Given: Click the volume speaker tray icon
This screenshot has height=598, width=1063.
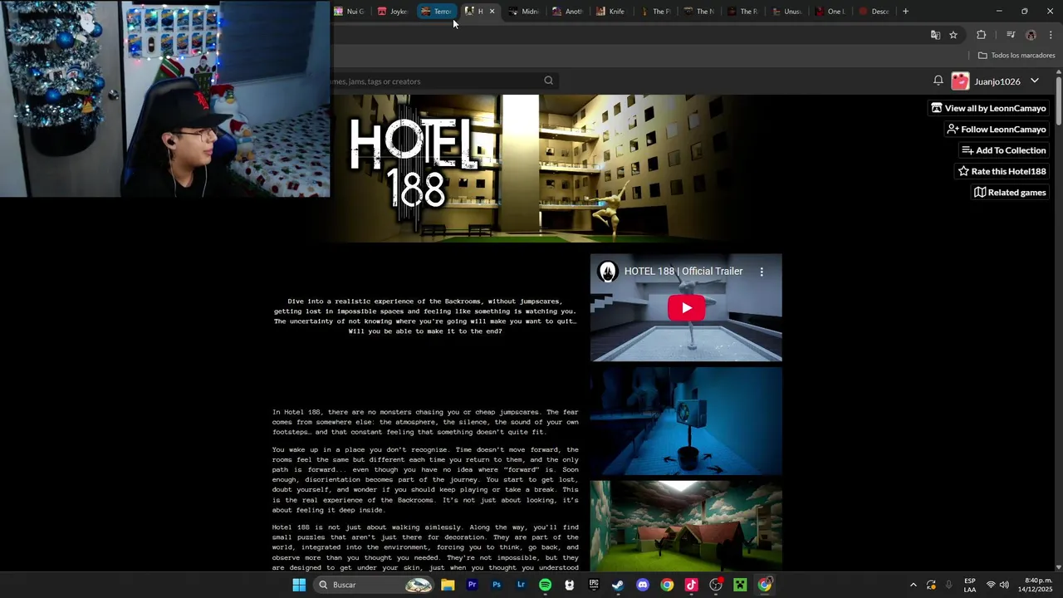Looking at the screenshot, I should (1004, 585).
